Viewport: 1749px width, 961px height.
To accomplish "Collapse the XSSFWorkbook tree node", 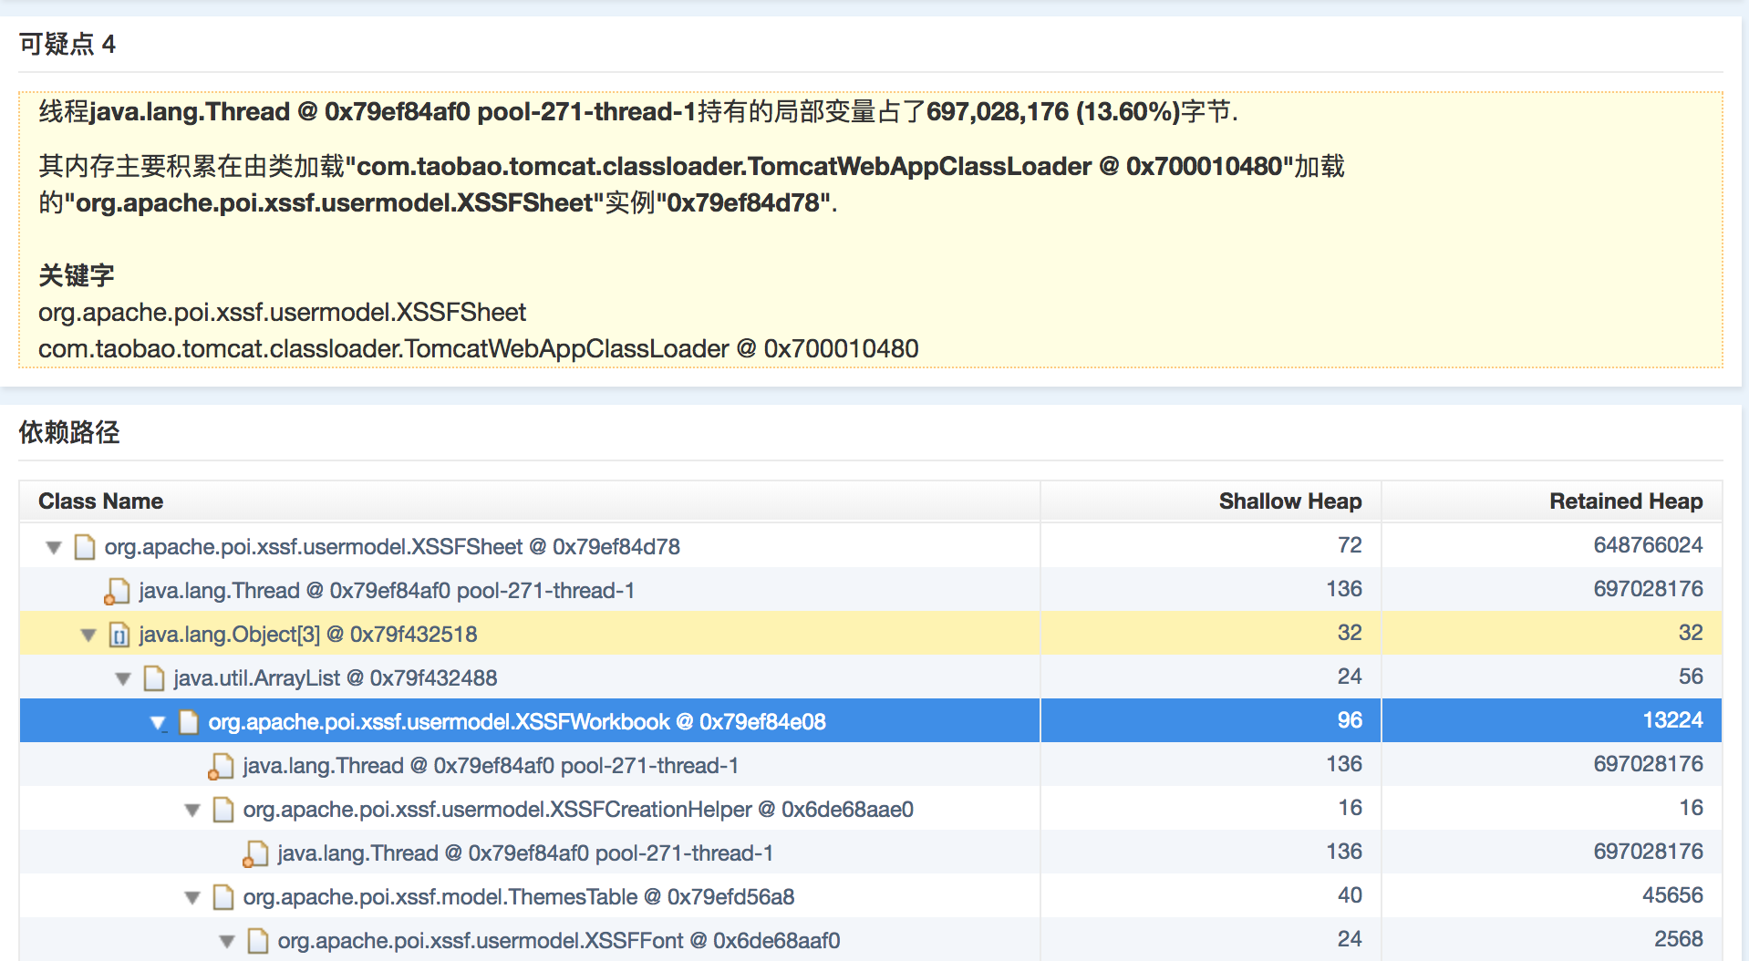I will (x=158, y=722).
